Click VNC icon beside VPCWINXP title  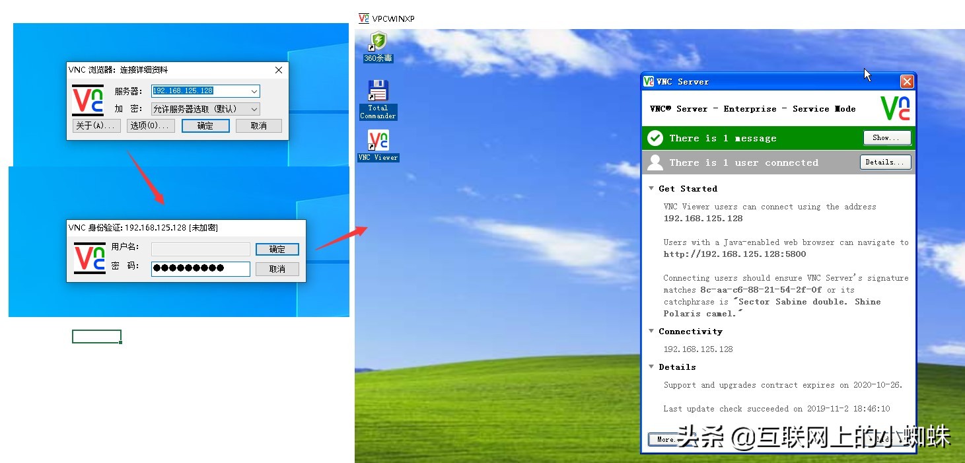click(x=364, y=18)
